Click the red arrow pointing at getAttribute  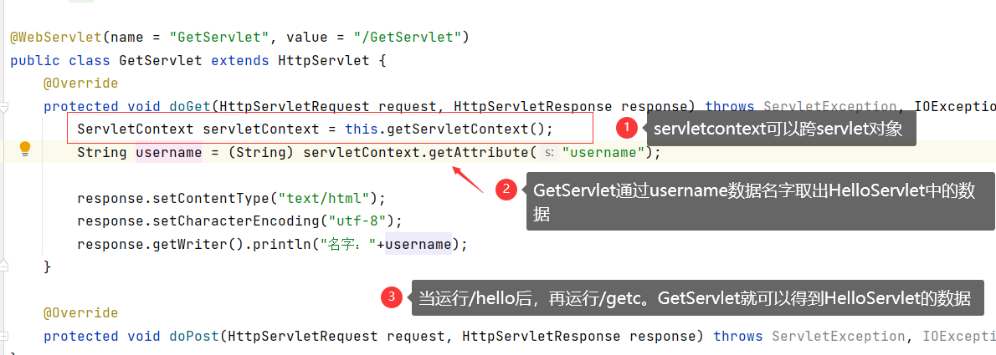[468, 180]
